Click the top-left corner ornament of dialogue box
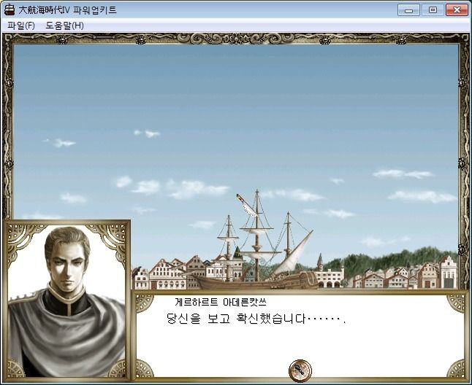 [x=144, y=303]
